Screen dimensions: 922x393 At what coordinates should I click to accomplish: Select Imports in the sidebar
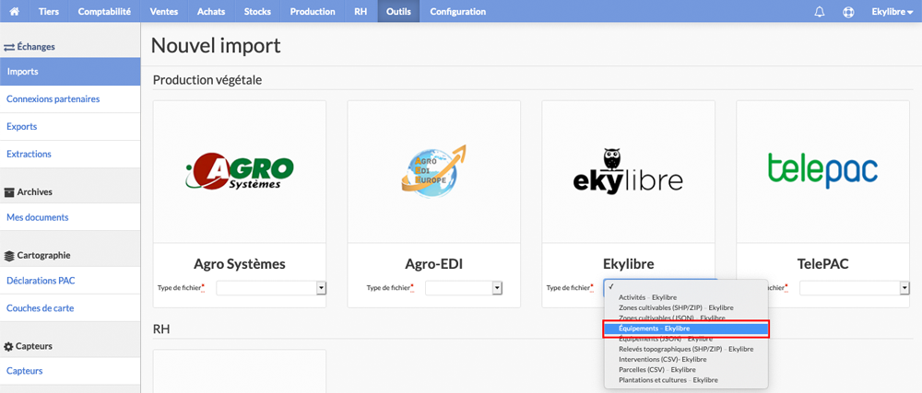point(70,72)
